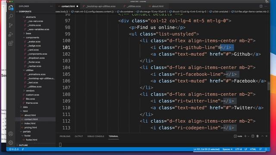Open editor more actions ellipsis menu
The height and width of the screenshot is (155, 276).
pyautogui.click(x=266, y=6)
